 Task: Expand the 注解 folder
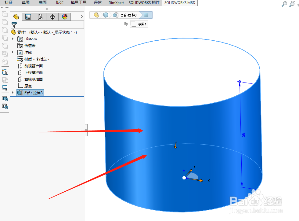[x=13, y=52]
